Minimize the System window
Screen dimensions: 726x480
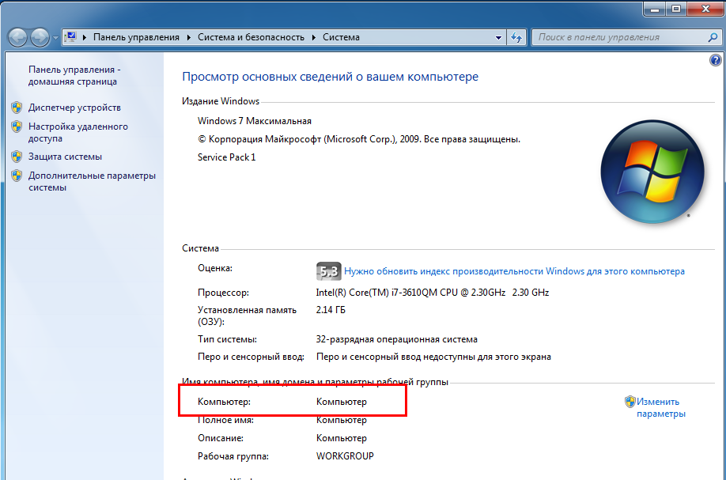point(655,9)
